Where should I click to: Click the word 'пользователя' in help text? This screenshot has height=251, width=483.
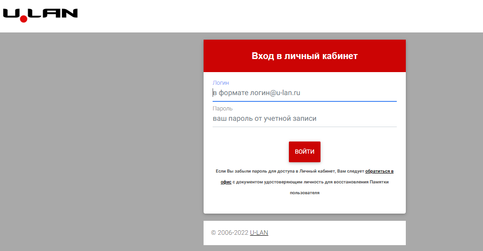(x=304, y=193)
